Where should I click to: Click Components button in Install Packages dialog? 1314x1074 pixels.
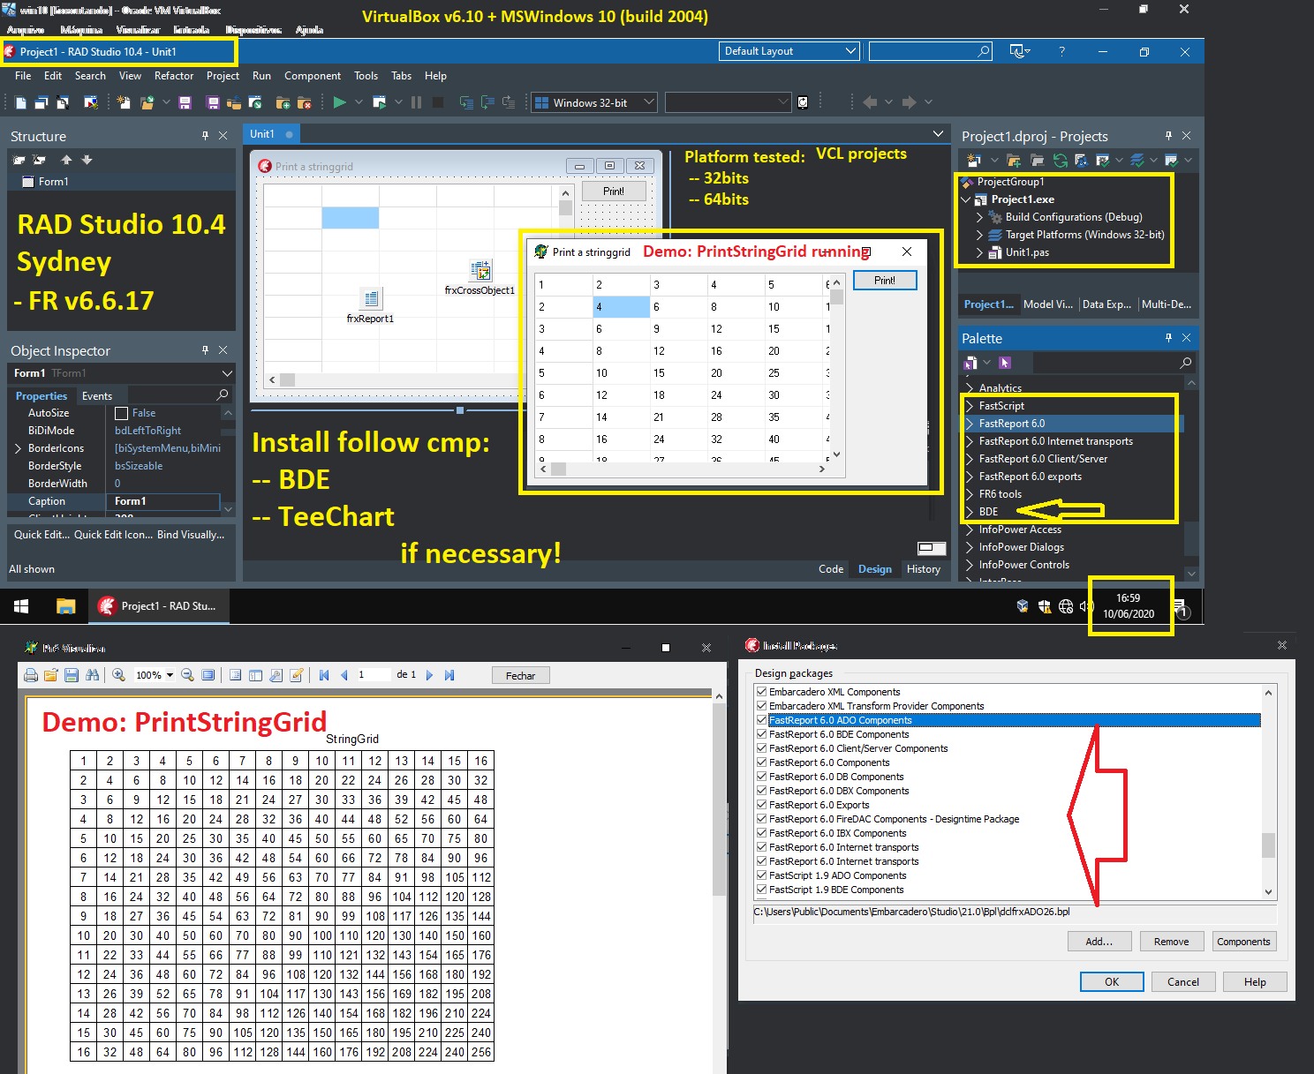[1244, 942]
